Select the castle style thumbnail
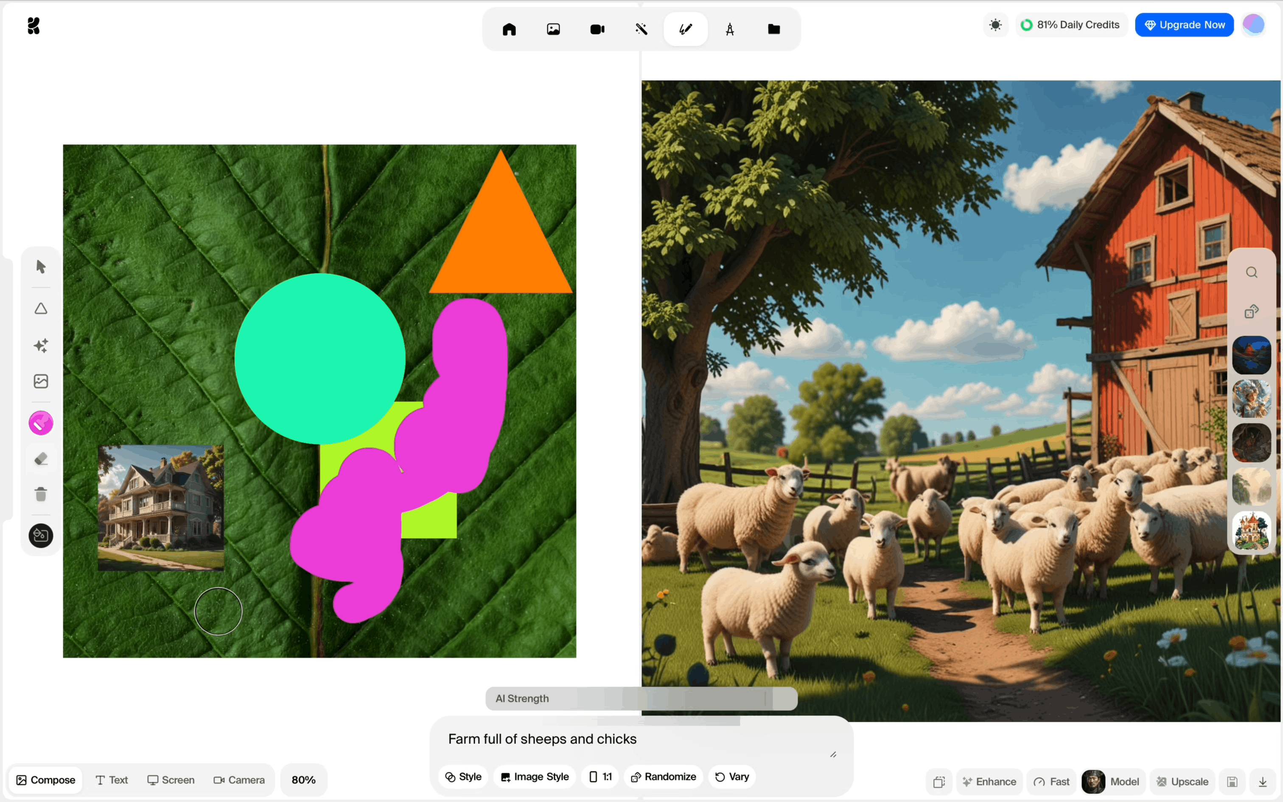1283x802 pixels. [x=1251, y=530]
